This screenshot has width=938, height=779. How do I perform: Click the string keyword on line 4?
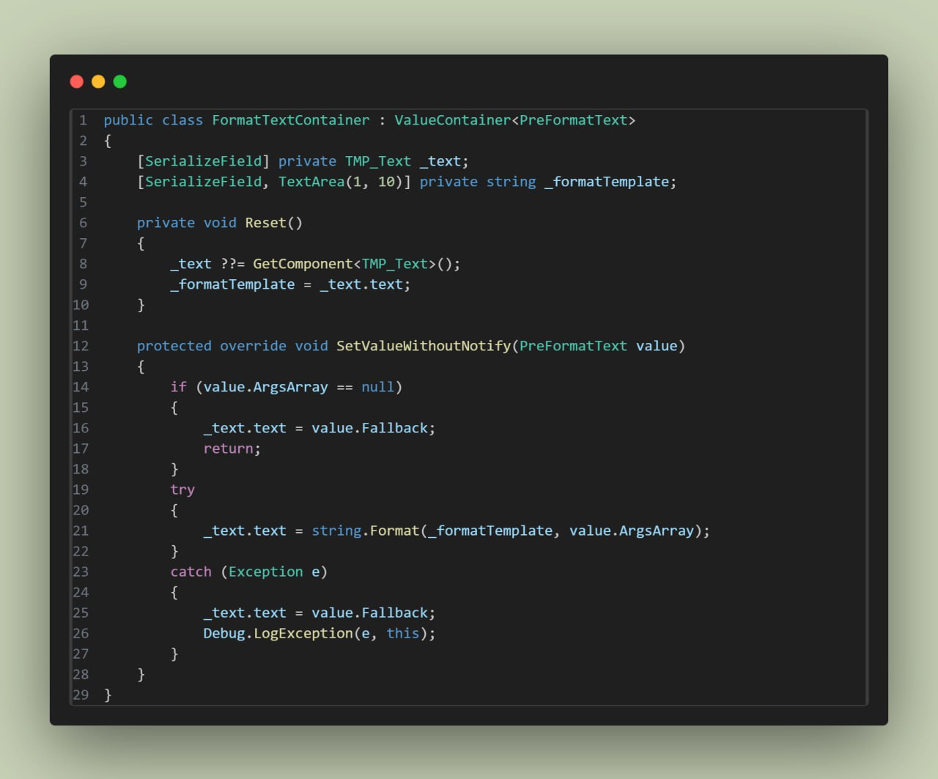point(512,182)
